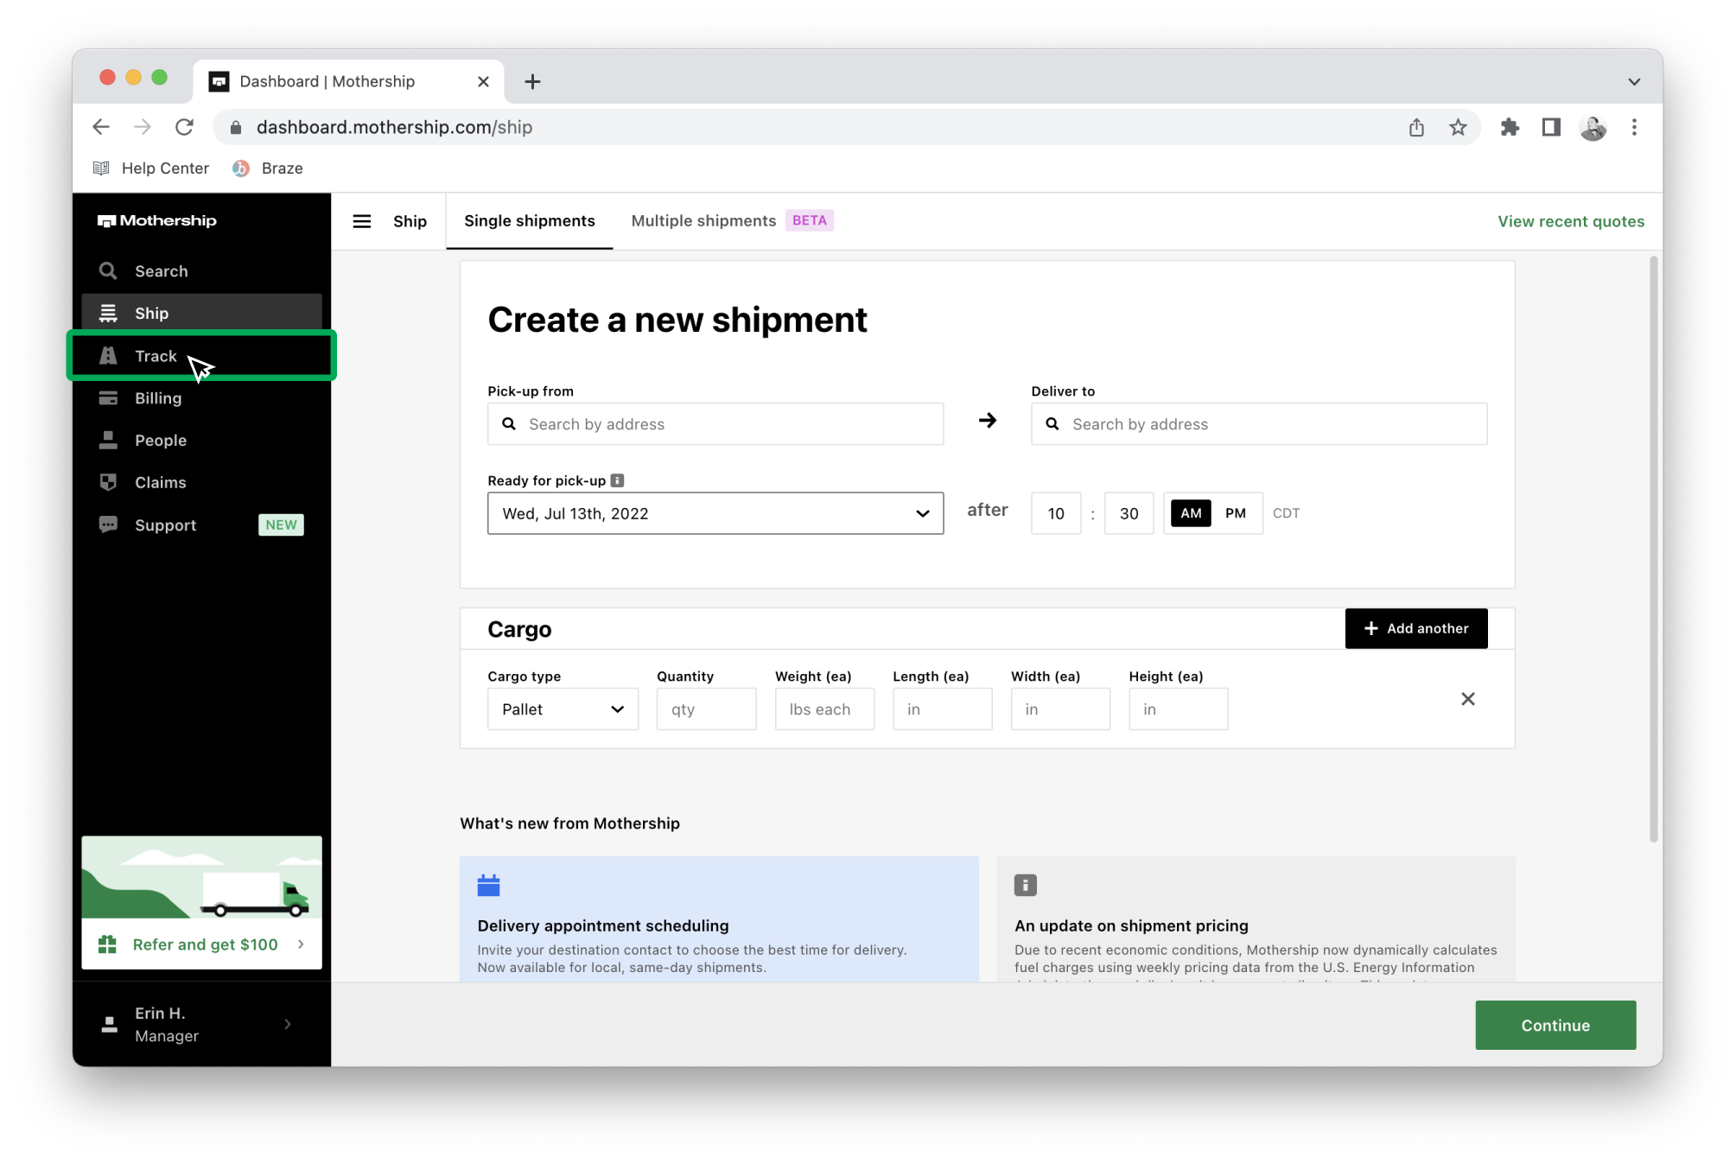The image size is (1736, 1163).
Task: Click the Width (ea) input field
Action: [1060, 709]
